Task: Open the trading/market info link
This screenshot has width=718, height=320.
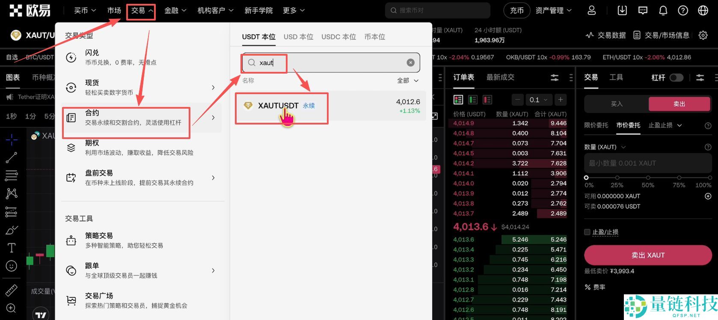Action: 661,35
